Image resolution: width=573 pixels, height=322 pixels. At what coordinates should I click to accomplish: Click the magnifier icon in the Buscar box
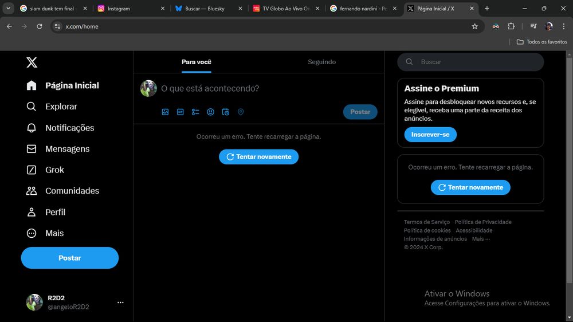tap(409, 62)
